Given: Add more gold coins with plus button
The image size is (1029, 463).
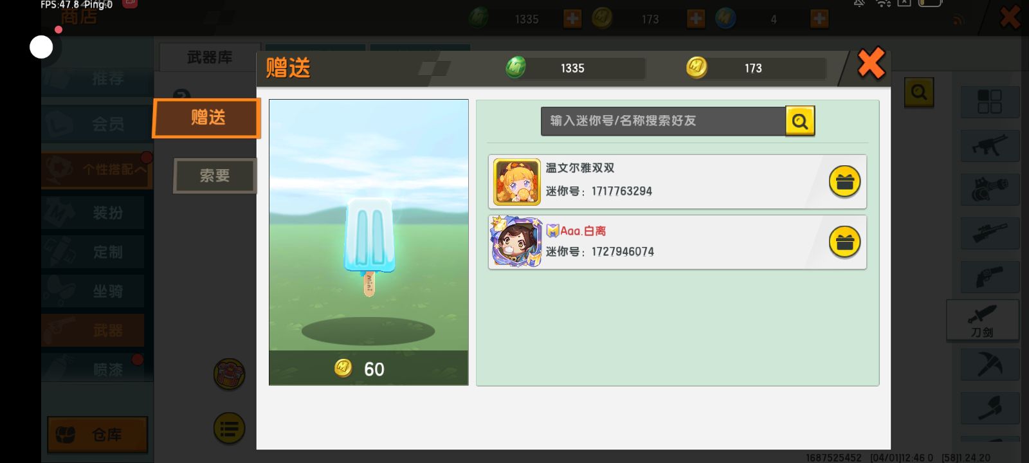Looking at the screenshot, I should [x=696, y=19].
